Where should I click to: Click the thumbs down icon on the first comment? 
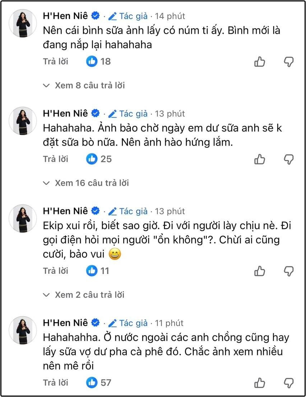(x=289, y=62)
